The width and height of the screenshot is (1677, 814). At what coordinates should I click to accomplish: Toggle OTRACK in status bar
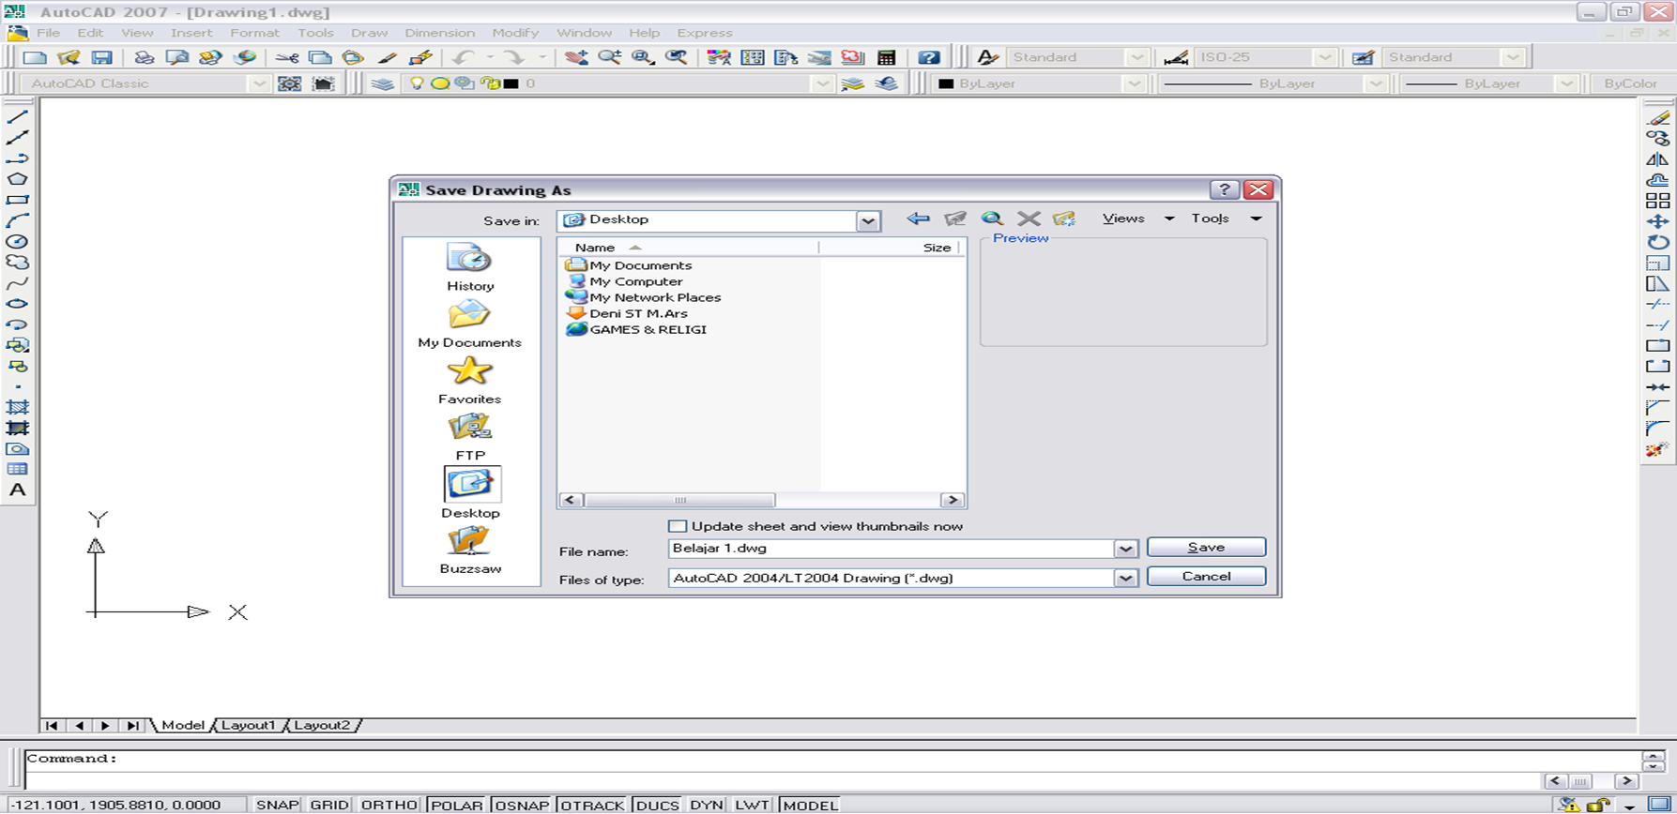(592, 805)
